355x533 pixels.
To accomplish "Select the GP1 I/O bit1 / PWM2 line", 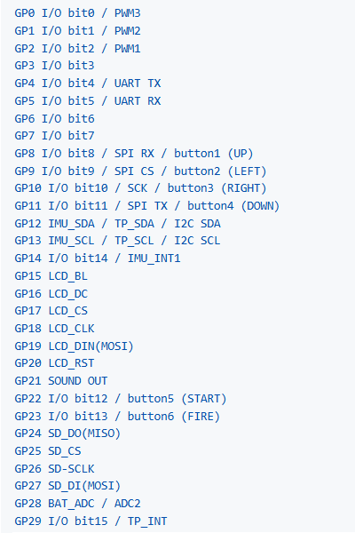I will click(x=77, y=31).
